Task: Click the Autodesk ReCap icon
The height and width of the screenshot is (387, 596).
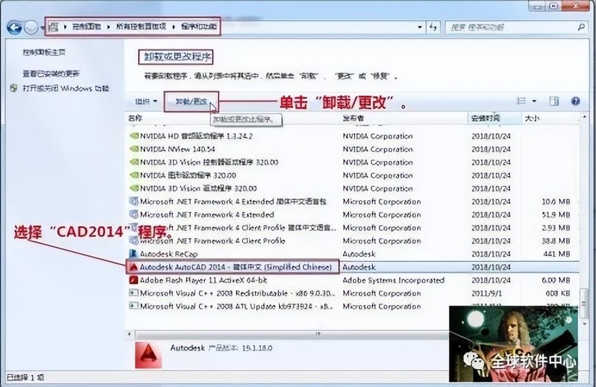Action: [133, 254]
